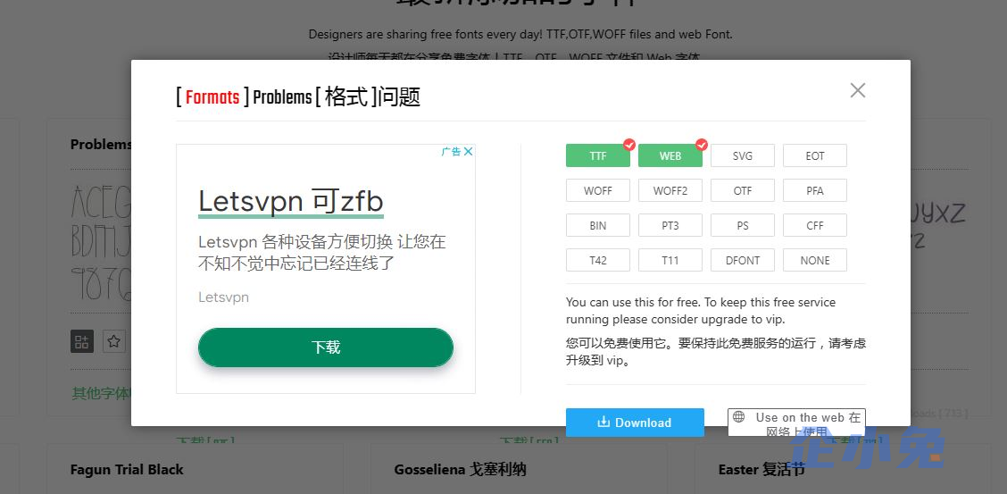1007x494 pixels.
Task: Select the NONE format option
Action: point(815,260)
